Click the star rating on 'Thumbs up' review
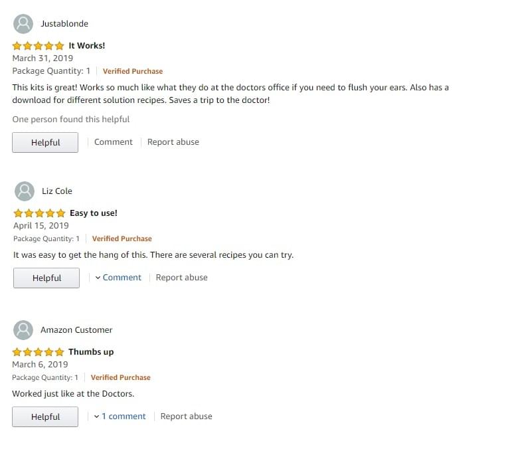Viewport: 510px width, 461px height. point(38,352)
